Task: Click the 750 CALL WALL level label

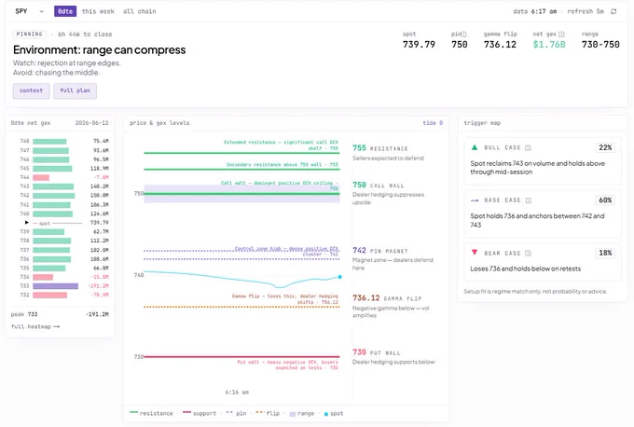Action: [378, 185]
